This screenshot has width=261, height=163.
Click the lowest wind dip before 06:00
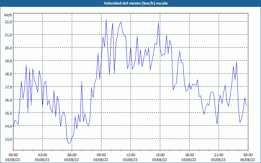[x=69, y=144]
